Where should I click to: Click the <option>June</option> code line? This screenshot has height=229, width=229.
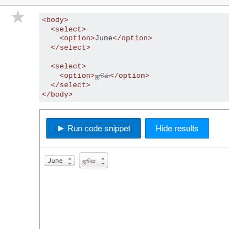[x=106, y=38]
